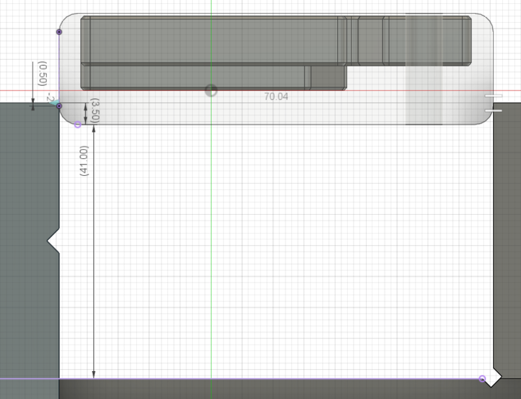Select the open circle point at bottom-right corner
Screen dimensions: 521x399
(x=482, y=378)
